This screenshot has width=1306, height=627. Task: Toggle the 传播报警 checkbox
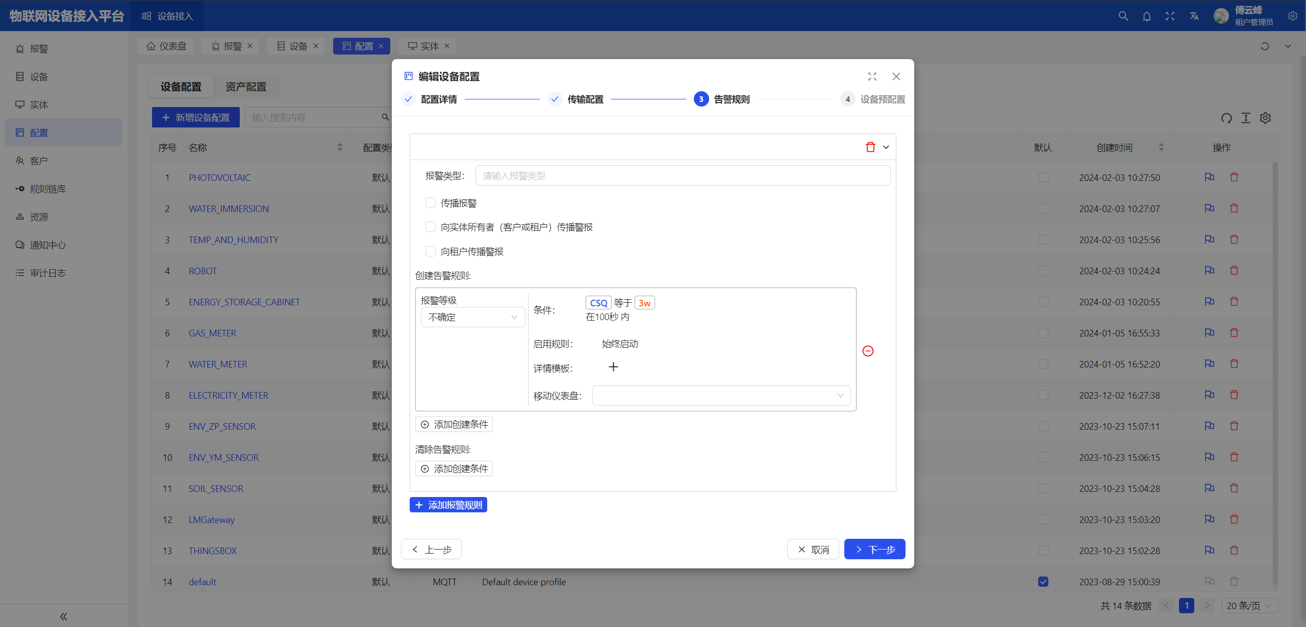click(430, 202)
